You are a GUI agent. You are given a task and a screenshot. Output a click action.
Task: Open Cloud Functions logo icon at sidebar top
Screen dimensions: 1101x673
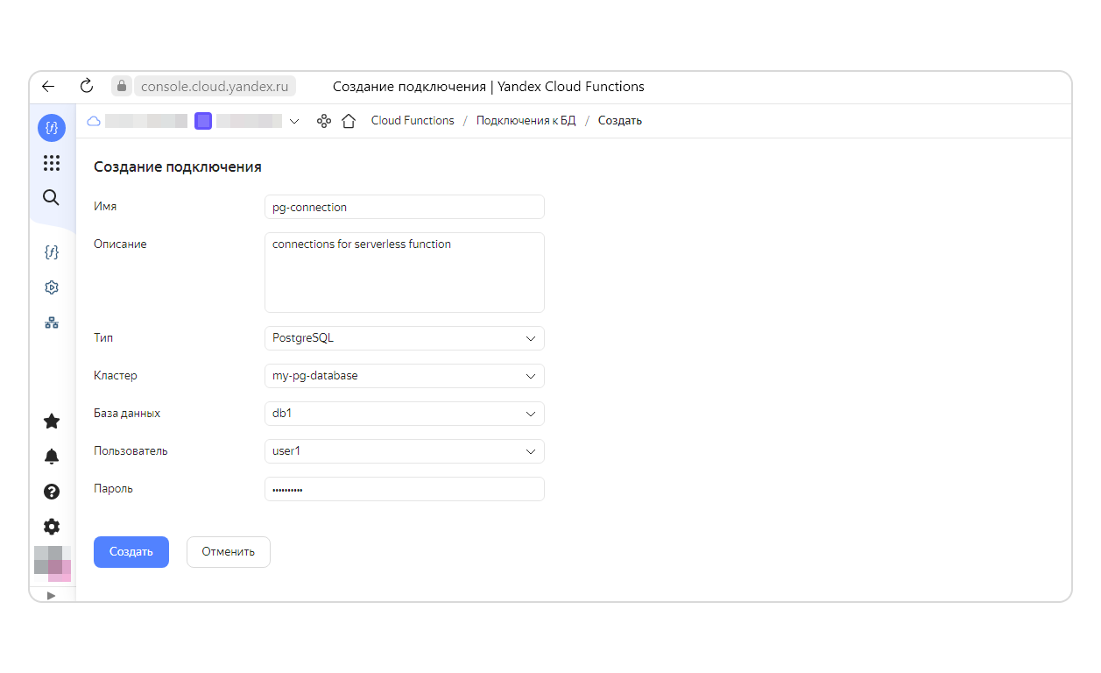[52, 128]
